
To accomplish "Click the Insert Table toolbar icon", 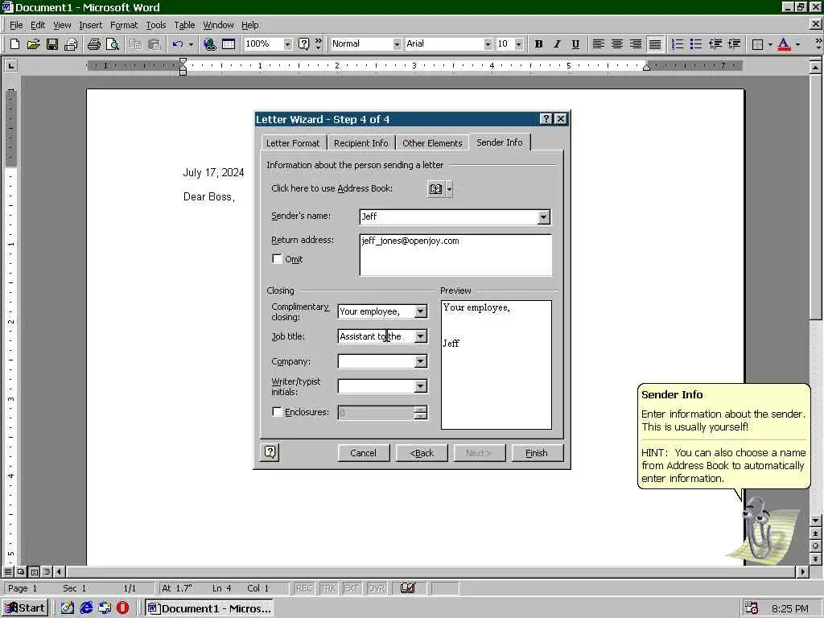I will [229, 44].
